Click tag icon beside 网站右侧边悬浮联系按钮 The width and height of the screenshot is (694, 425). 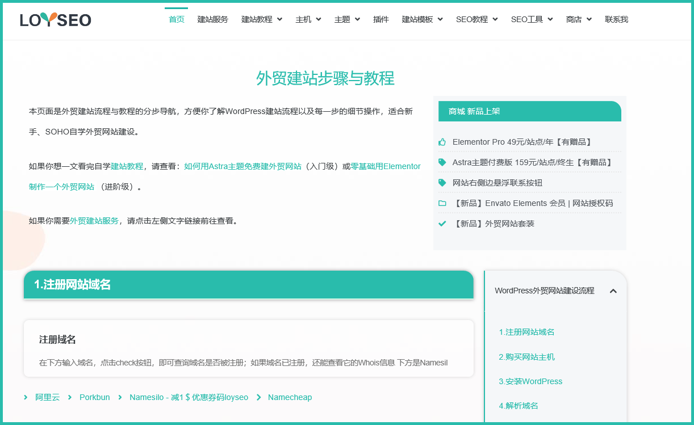pyautogui.click(x=442, y=183)
